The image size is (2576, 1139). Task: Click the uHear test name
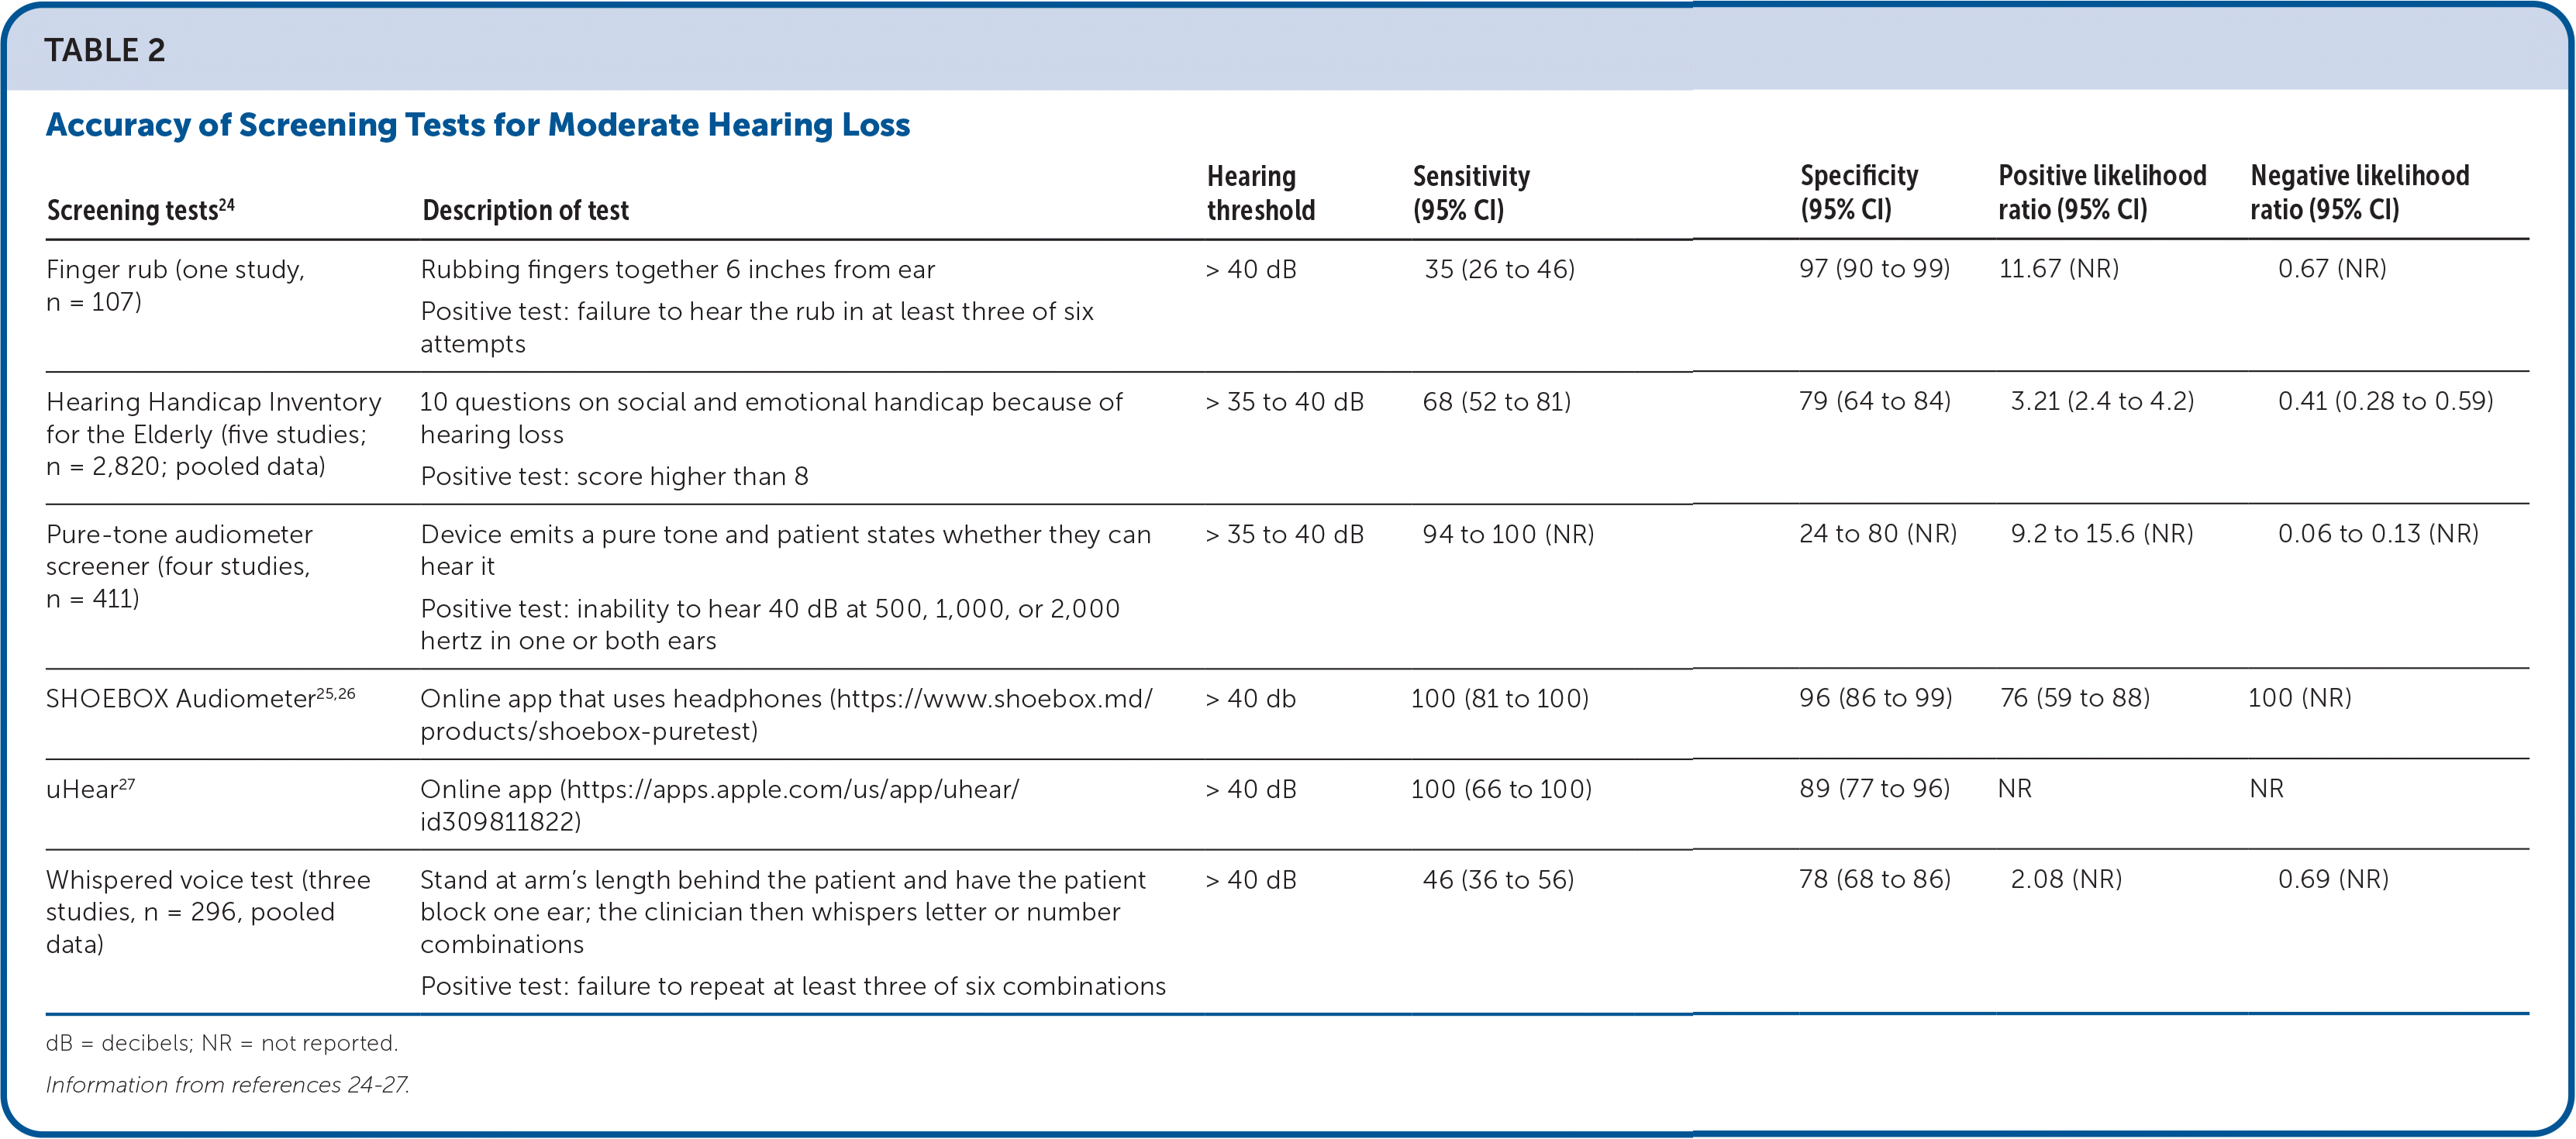coord(90,790)
